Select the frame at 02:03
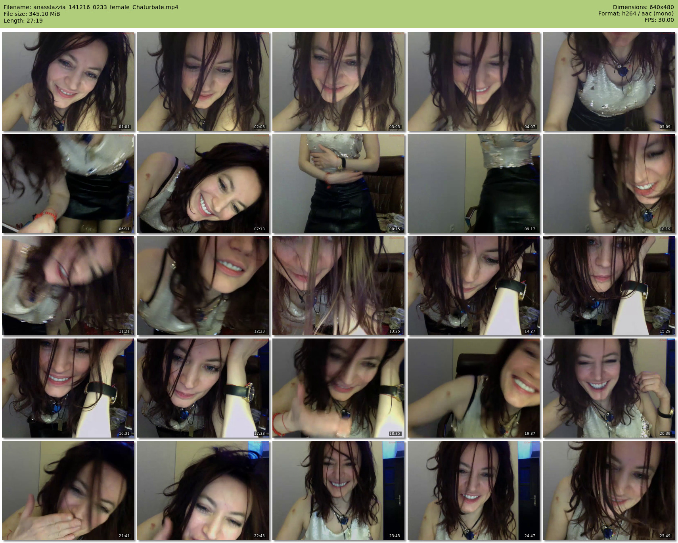Viewport: 678px width, 543px height. click(203, 81)
